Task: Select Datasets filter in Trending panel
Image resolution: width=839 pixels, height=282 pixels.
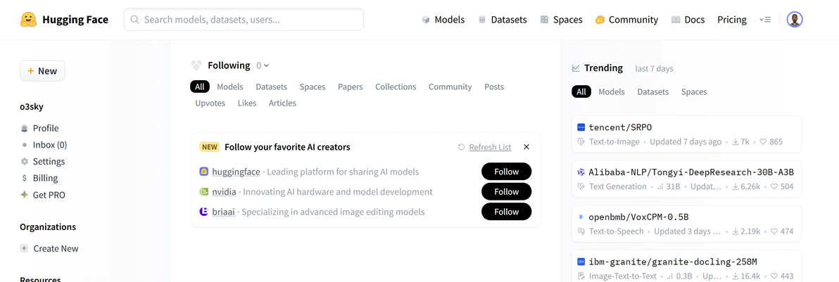Action: point(652,91)
